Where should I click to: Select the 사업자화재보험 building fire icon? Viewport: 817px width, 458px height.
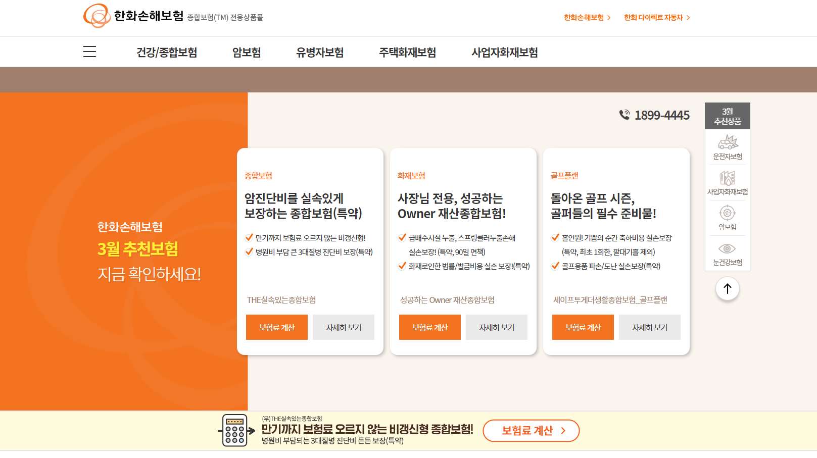(x=728, y=178)
